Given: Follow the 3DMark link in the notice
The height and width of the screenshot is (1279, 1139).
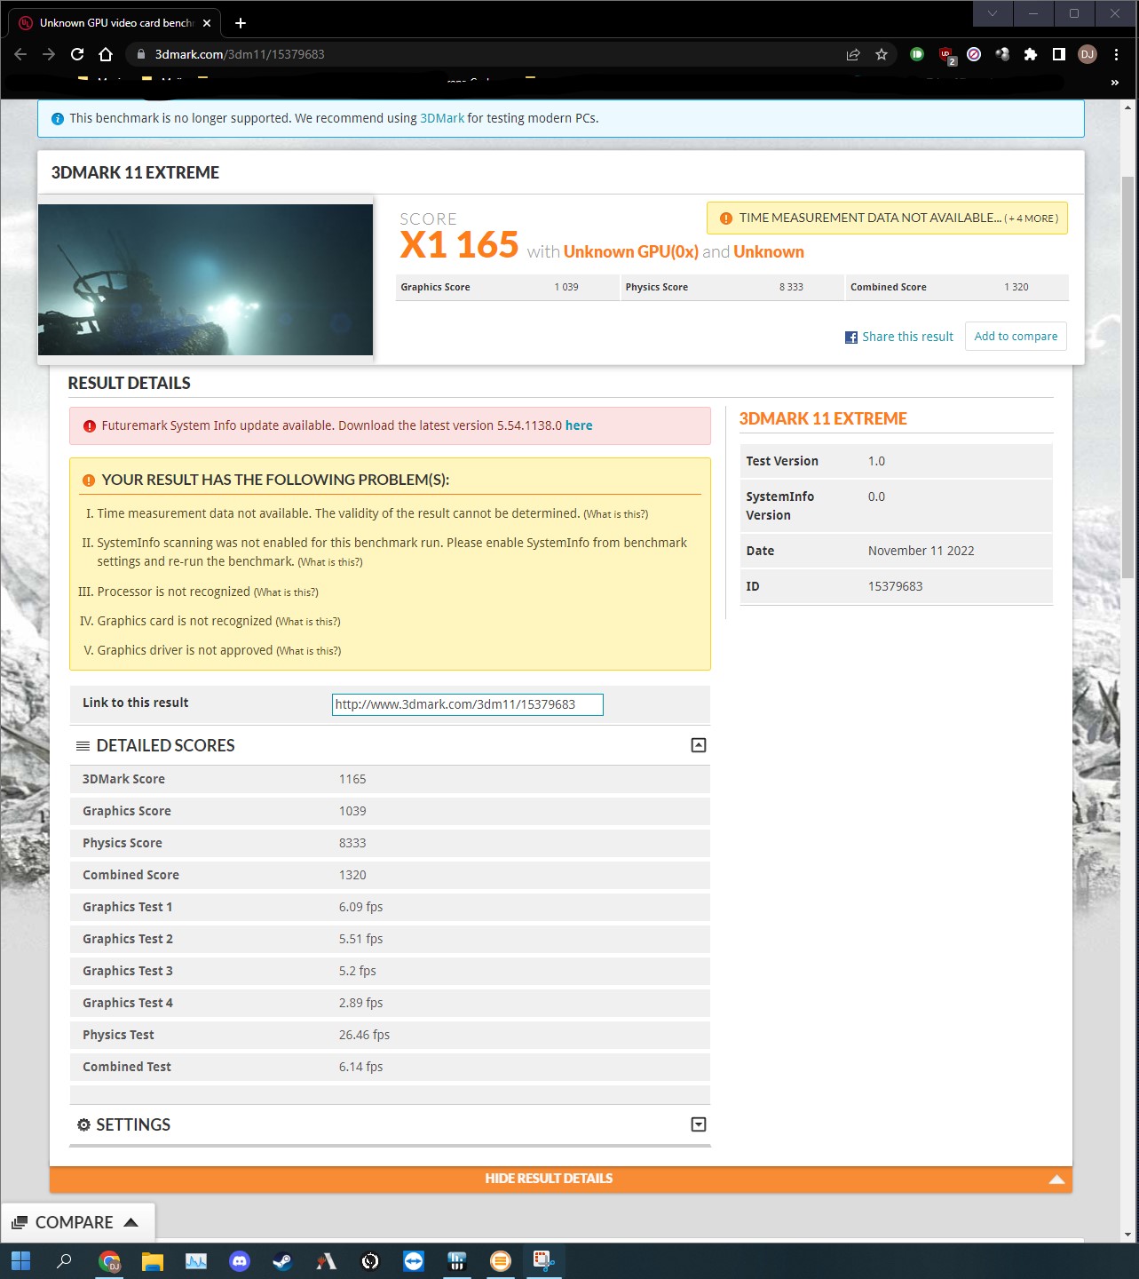Looking at the screenshot, I should click(x=442, y=118).
